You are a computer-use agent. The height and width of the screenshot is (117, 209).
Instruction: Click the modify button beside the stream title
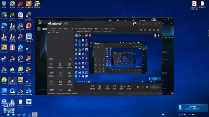[96, 29]
